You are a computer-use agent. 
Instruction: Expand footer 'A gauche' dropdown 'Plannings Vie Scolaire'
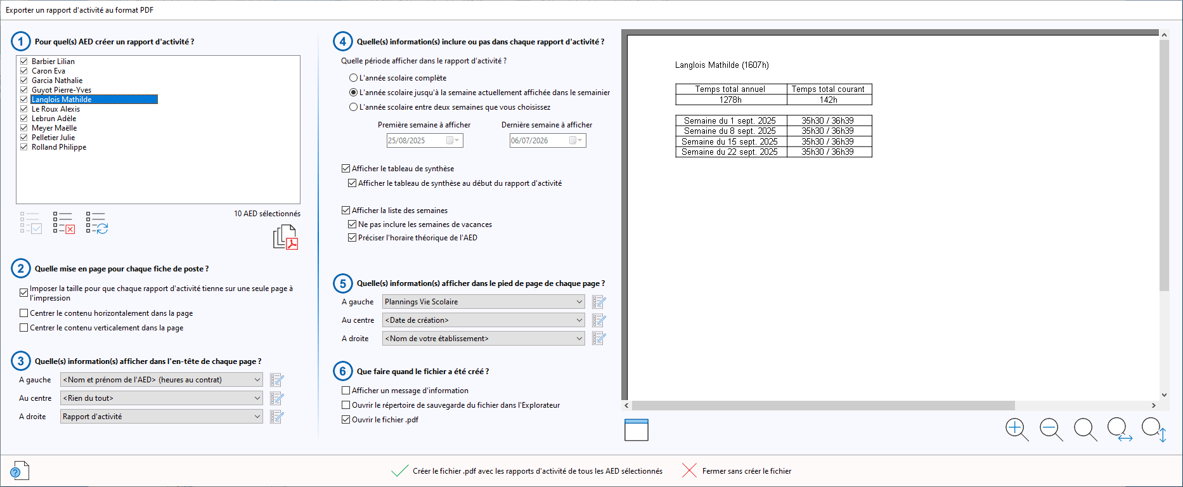(x=483, y=302)
